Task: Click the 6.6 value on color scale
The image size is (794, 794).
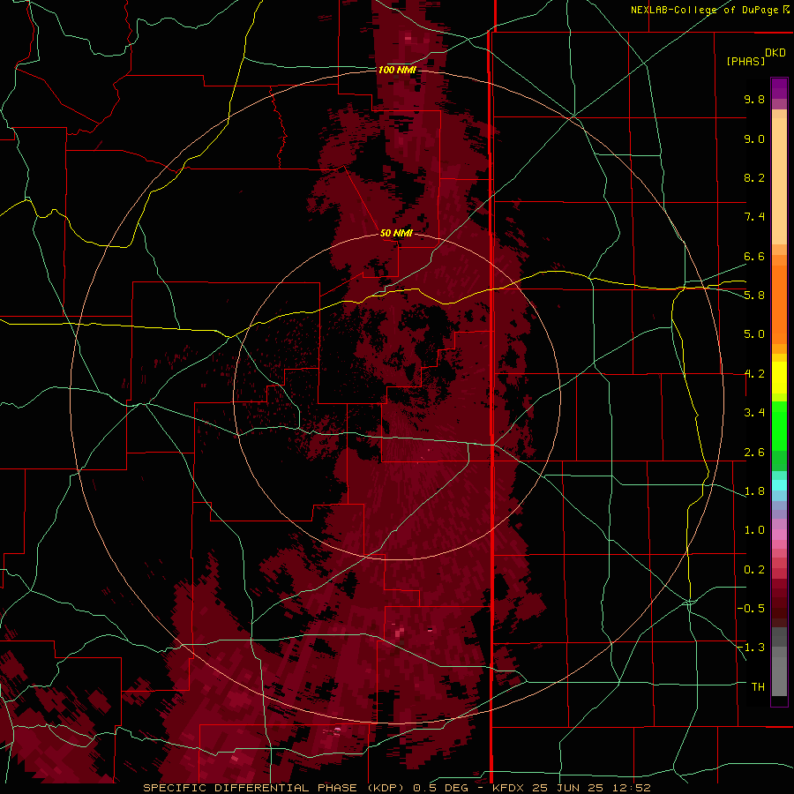Action: tap(754, 256)
